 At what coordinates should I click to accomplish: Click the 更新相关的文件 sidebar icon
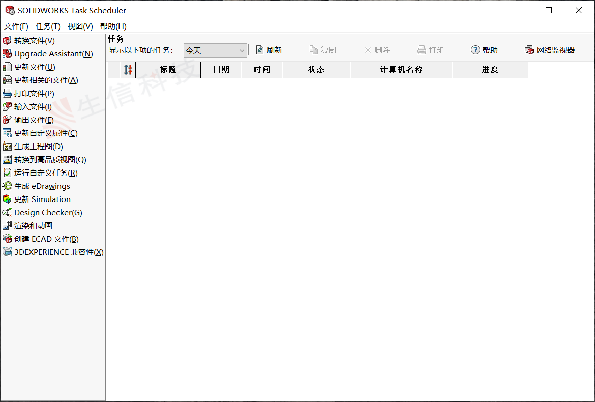(x=7, y=80)
